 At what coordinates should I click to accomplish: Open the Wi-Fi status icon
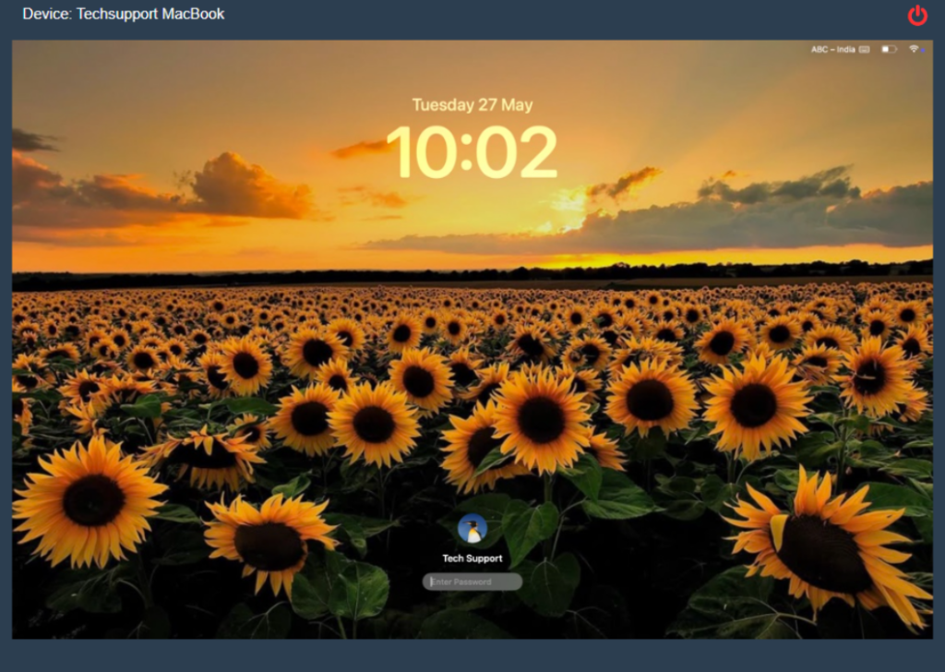(x=914, y=49)
